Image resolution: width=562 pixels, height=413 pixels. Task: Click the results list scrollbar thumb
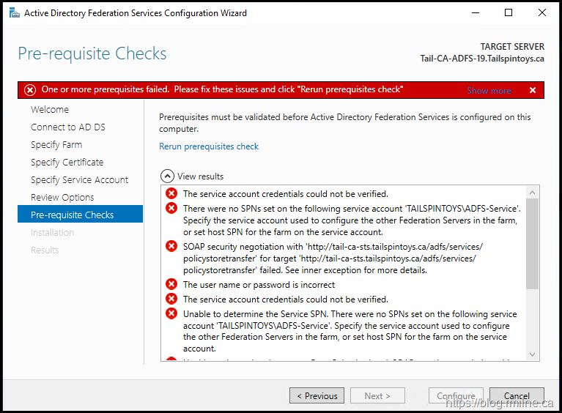point(532,242)
